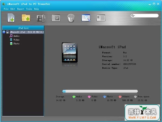The image size is (162, 122).
Task: Click the Add Folder to iPad icon
Action: (26, 18)
